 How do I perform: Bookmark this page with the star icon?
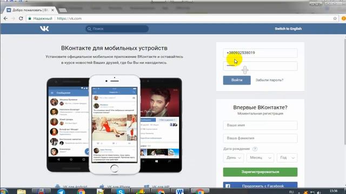(335, 18)
